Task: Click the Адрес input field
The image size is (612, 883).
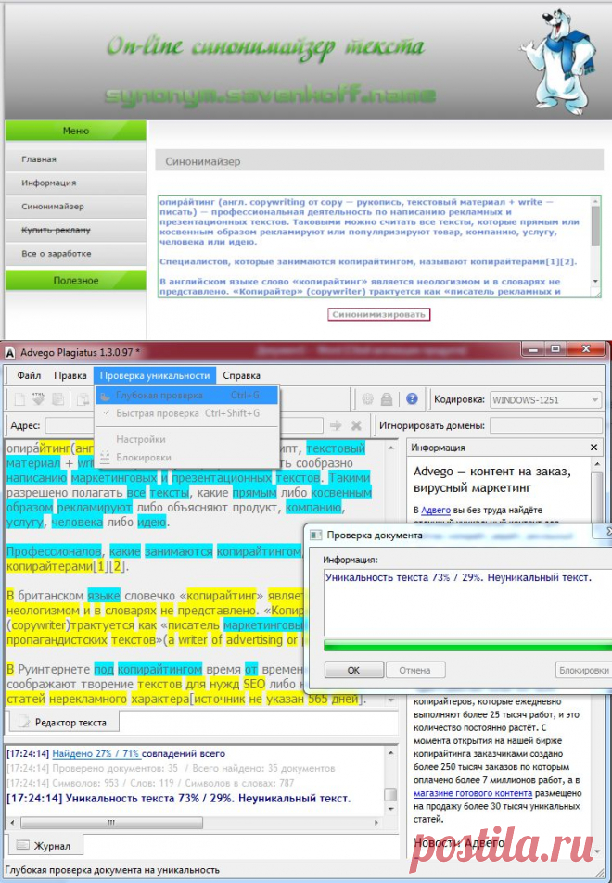Action: [185, 425]
